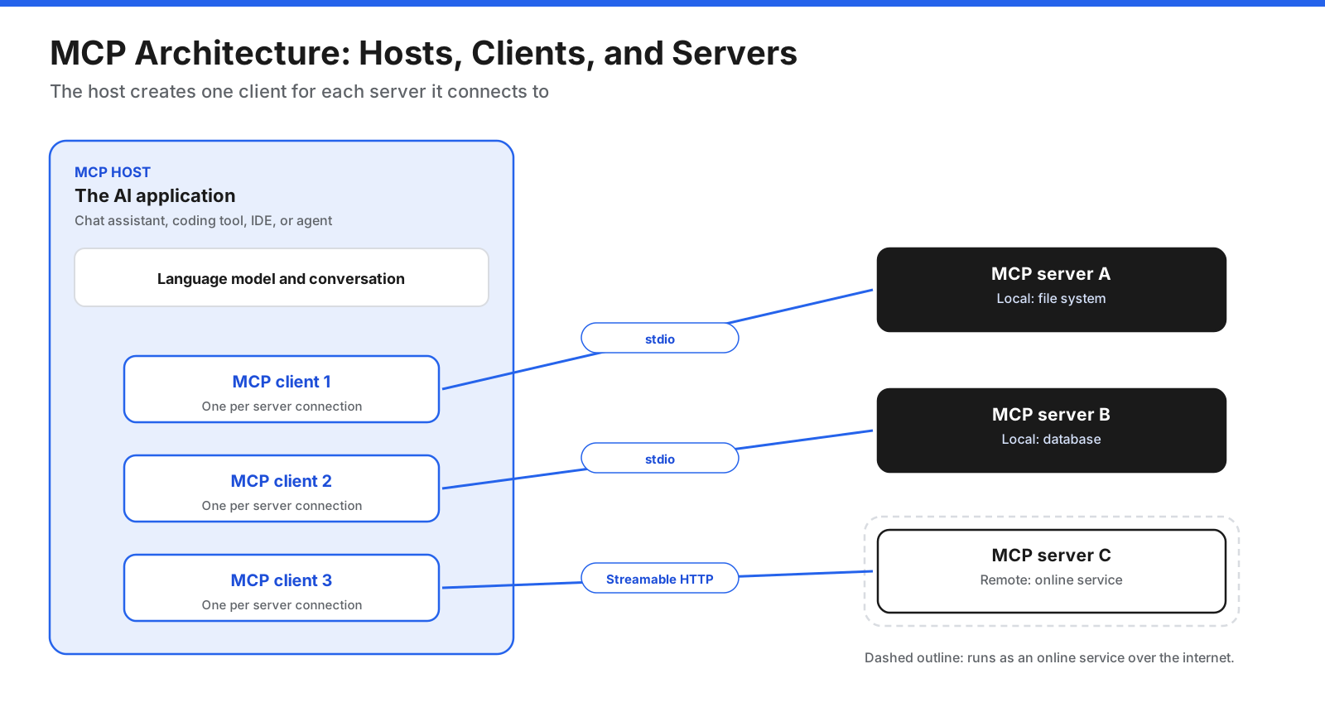Screen dimensions: 1325x712
Task: Click the 'MCP client 3' heading
Action: (282, 580)
